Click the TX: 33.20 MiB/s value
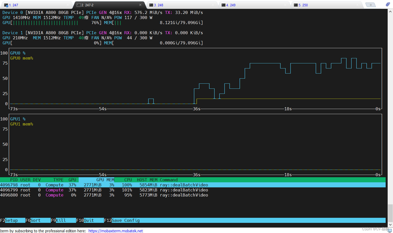Screen dimensions: 393x233 click(x=184, y=12)
